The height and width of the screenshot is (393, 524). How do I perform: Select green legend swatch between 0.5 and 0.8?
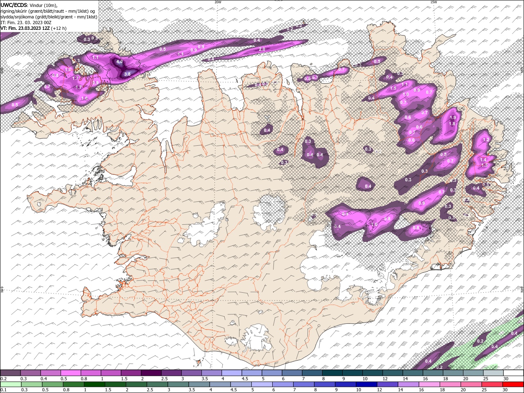point(73,384)
